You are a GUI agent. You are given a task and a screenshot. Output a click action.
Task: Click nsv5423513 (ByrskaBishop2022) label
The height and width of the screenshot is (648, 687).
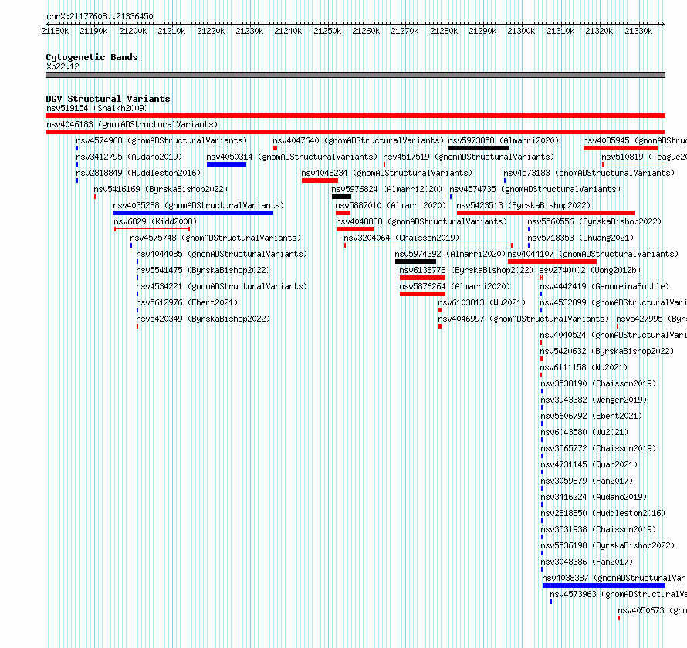(x=523, y=205)
